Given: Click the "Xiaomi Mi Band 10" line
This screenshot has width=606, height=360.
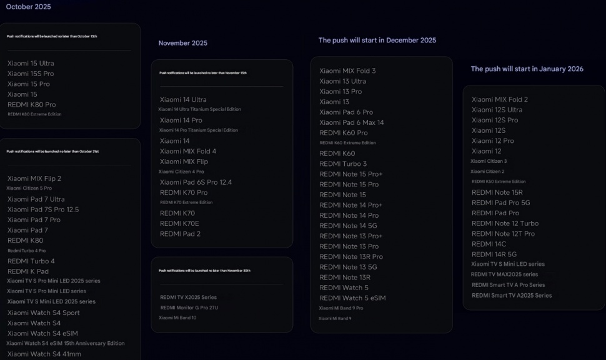Looking at the screenshot, I should [x=177, y=318].
